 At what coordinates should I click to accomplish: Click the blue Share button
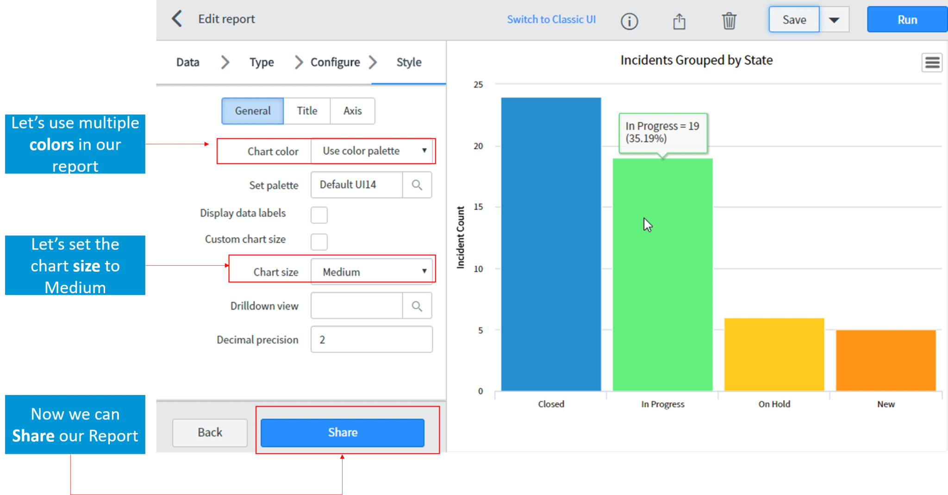pyautogui.click(x=343, y=432)
